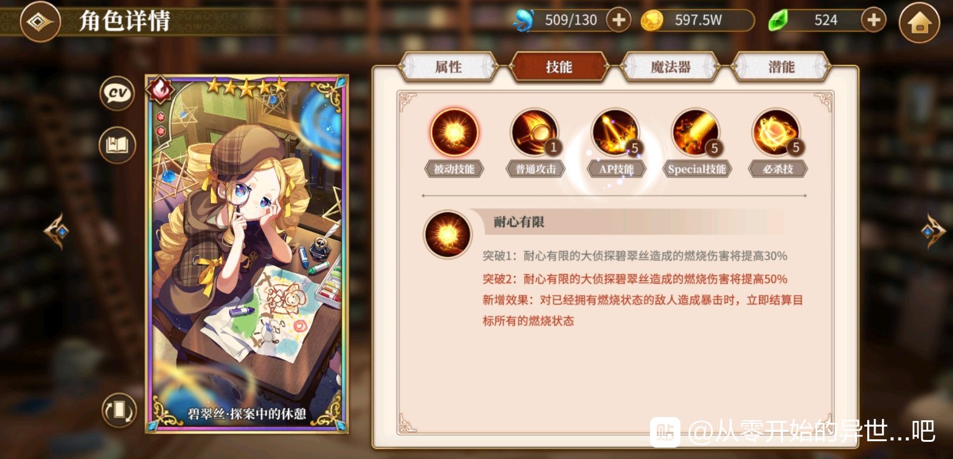Go to home screen via house icon
Image resolution: width=953 pixels, height=459 pixels.
(x=919, y=23)
